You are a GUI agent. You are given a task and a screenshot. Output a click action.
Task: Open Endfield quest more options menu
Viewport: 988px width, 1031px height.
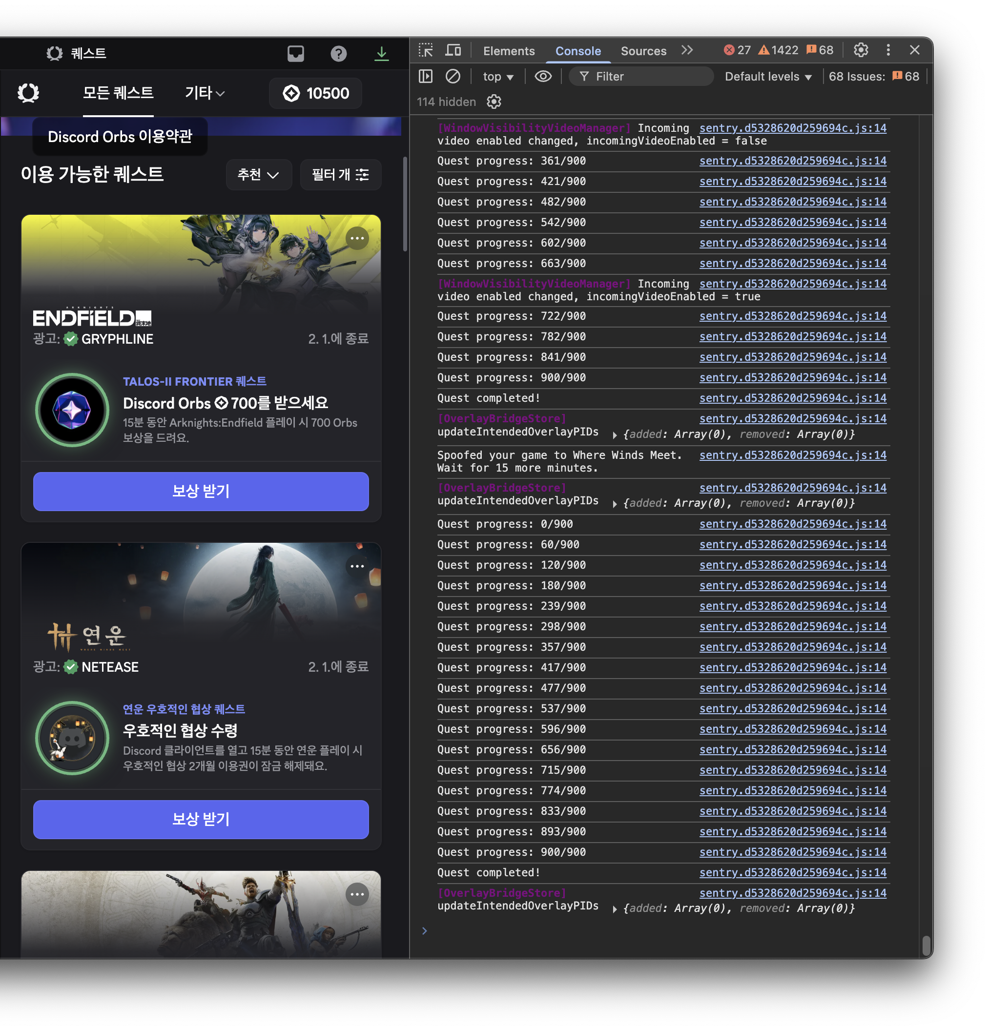357,238
